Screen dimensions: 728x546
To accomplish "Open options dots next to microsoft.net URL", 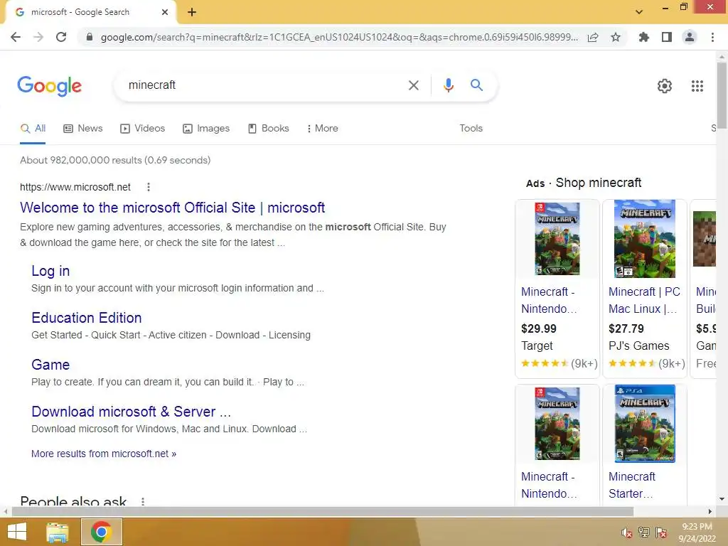I will pyautogui.click(x=149, y=187).
